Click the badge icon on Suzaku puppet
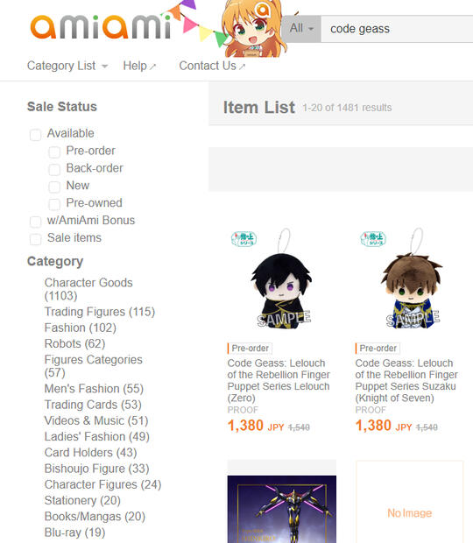Image resolution: width=473 pixels, height=543 pixels. tap(373, 238)
